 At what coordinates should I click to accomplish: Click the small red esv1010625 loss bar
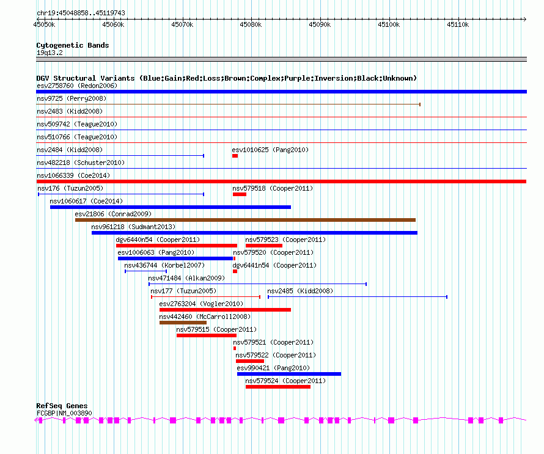click(235, 156)
